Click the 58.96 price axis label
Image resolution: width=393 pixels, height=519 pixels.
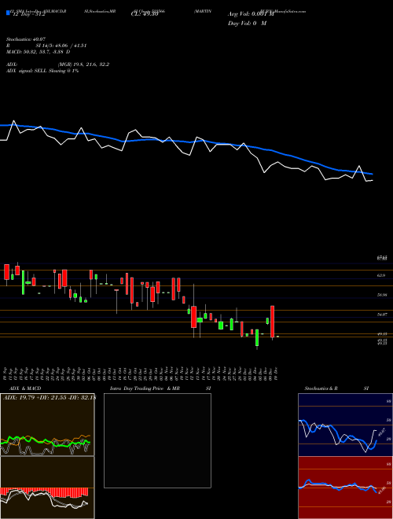382,295
